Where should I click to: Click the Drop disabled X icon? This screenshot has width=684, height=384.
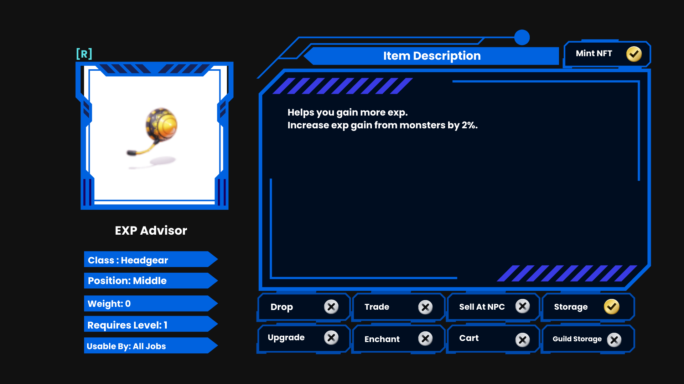pyautogui.click(x=331, y=306)
